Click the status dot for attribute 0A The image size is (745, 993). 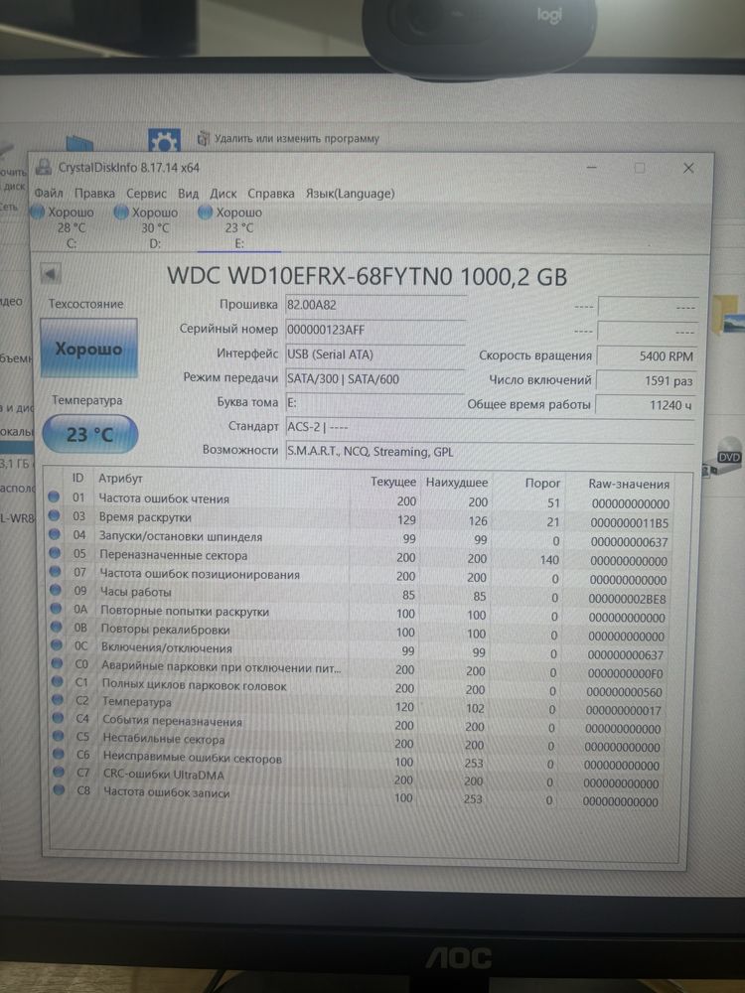(56, 610)
